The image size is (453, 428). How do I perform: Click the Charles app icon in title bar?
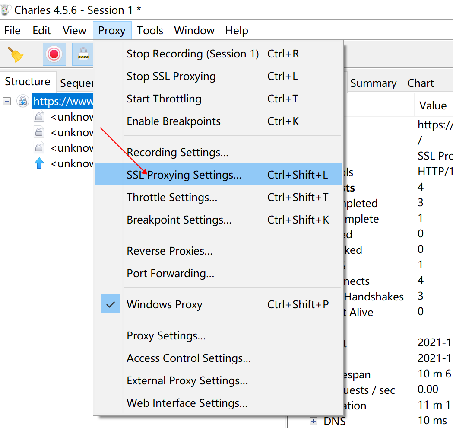pyautogui.click(x=6, y=10)
